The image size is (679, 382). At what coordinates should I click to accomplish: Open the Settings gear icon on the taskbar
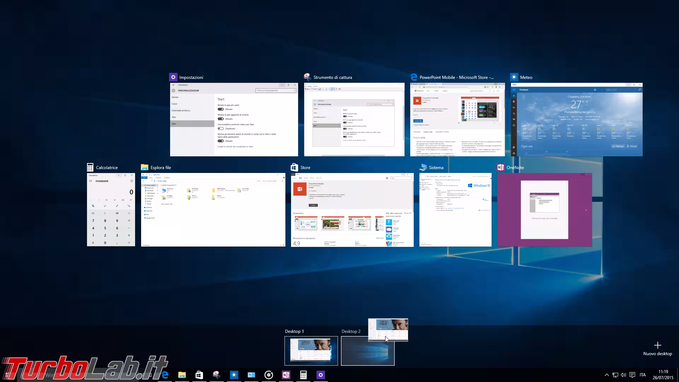321,375
